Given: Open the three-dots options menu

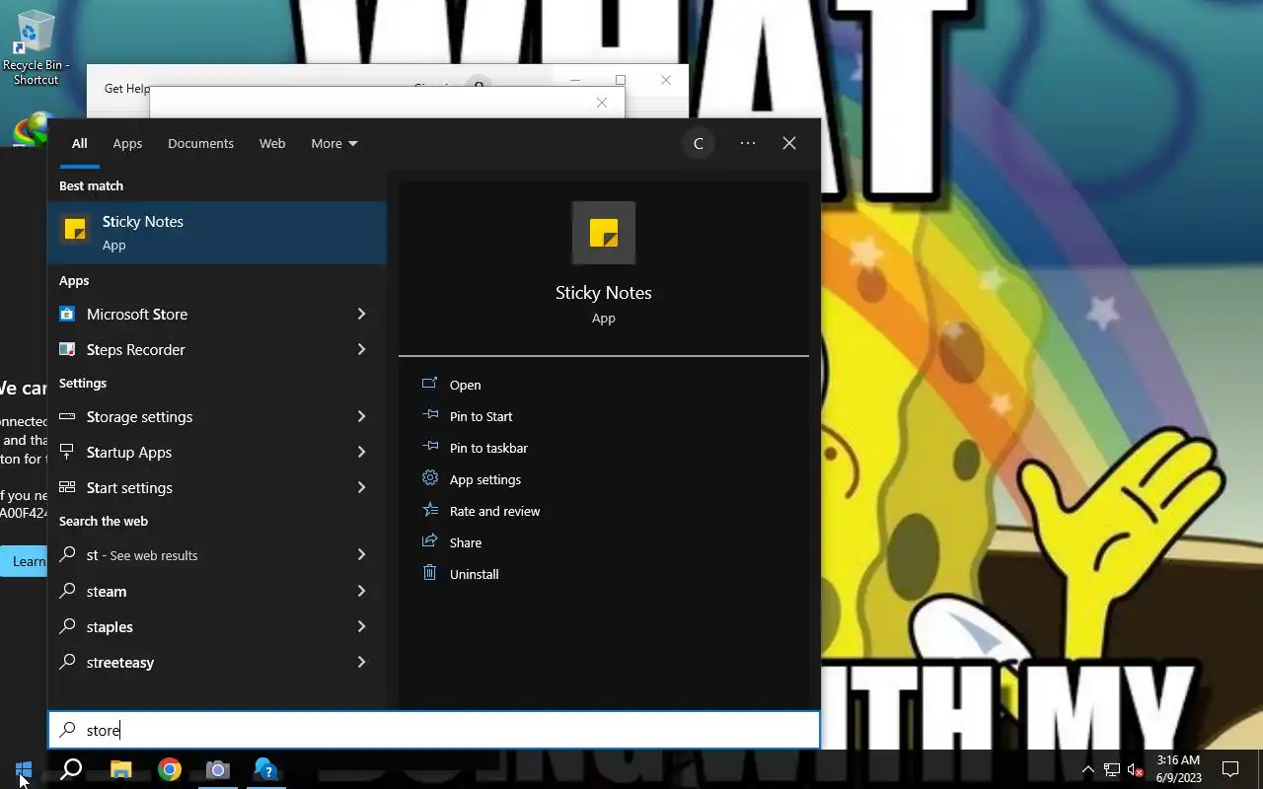Looking at the screenshot, I should [x=748, y=143].
